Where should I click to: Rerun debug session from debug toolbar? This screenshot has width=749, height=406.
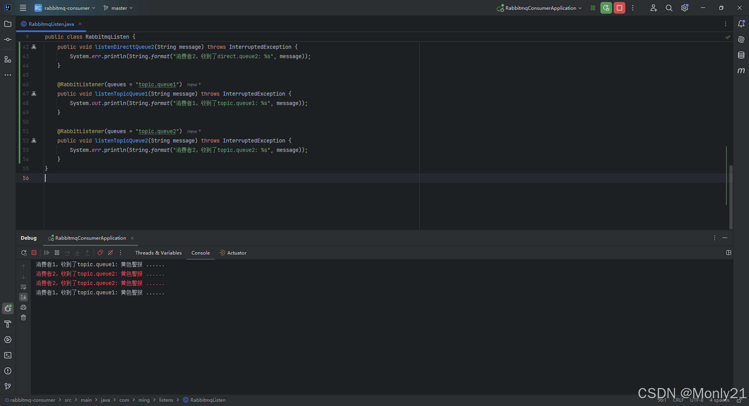(x=24, y=253)
